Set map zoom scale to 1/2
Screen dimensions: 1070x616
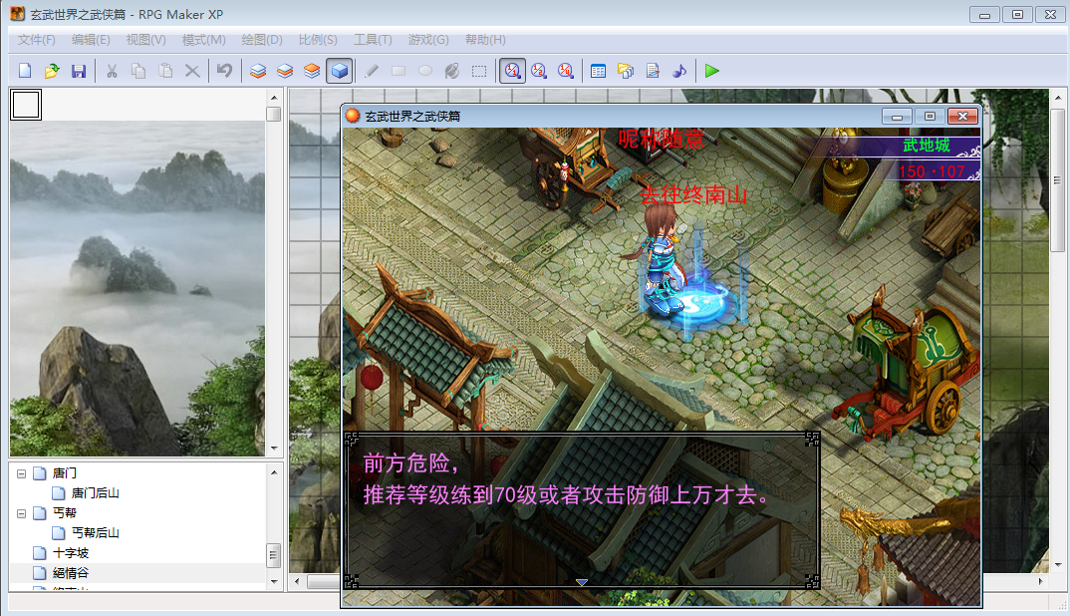pos(539,71)
